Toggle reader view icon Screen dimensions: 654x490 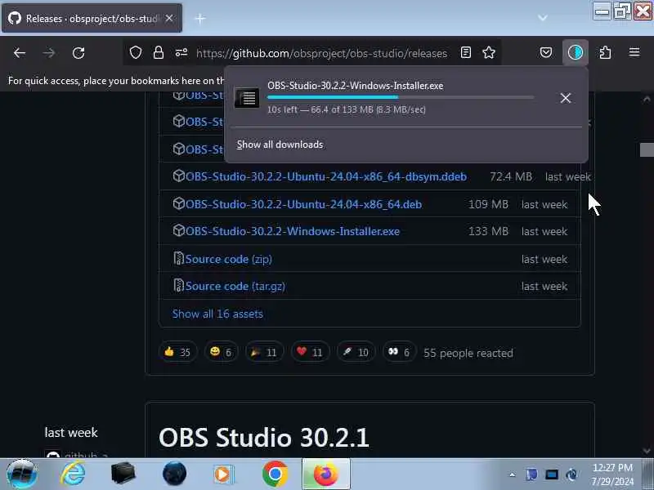click(466, 52)
